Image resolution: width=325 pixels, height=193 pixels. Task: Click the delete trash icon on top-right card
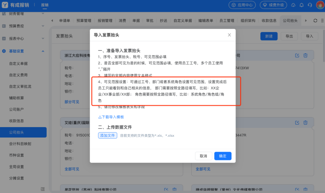tap(305, 55)
